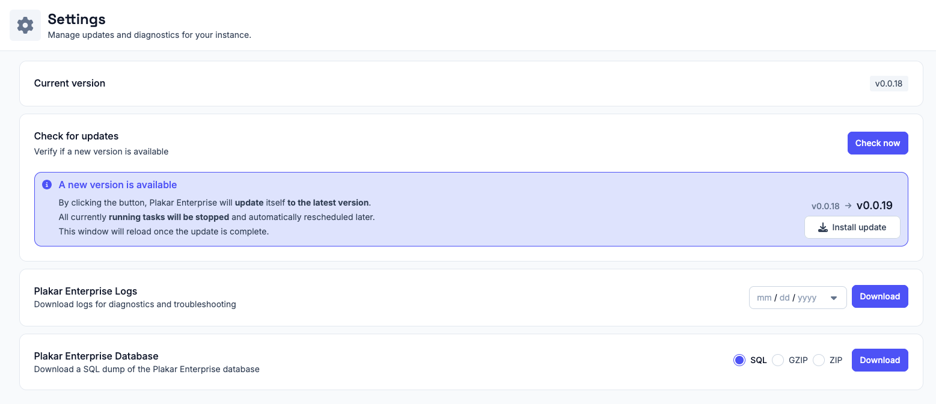Viewport: 936px width, 404px height.
Task: Click the small v0.0.18 text in update banner
Action: 825,206
